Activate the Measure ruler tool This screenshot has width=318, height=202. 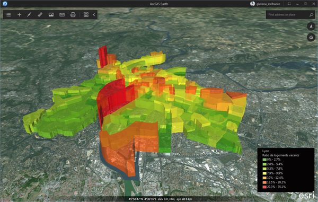click(40, 15)
